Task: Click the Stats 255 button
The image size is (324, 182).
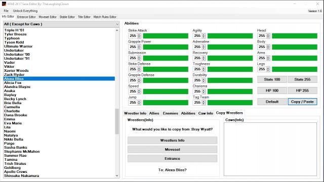Action: click(x=302, y=79)
